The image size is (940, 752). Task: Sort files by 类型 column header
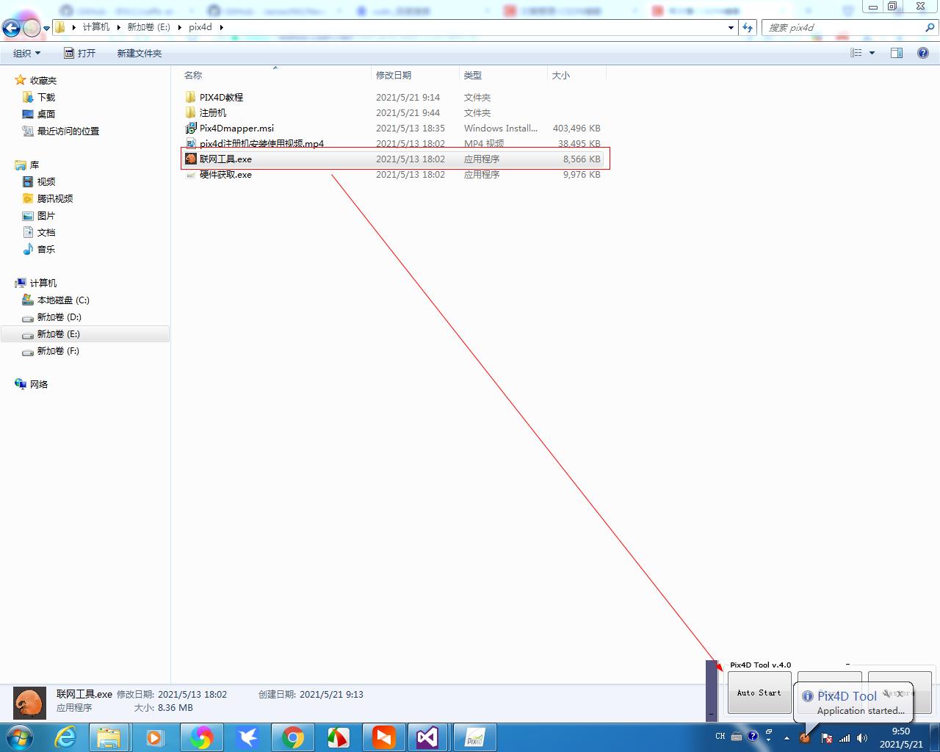click(x=473, y=75)
